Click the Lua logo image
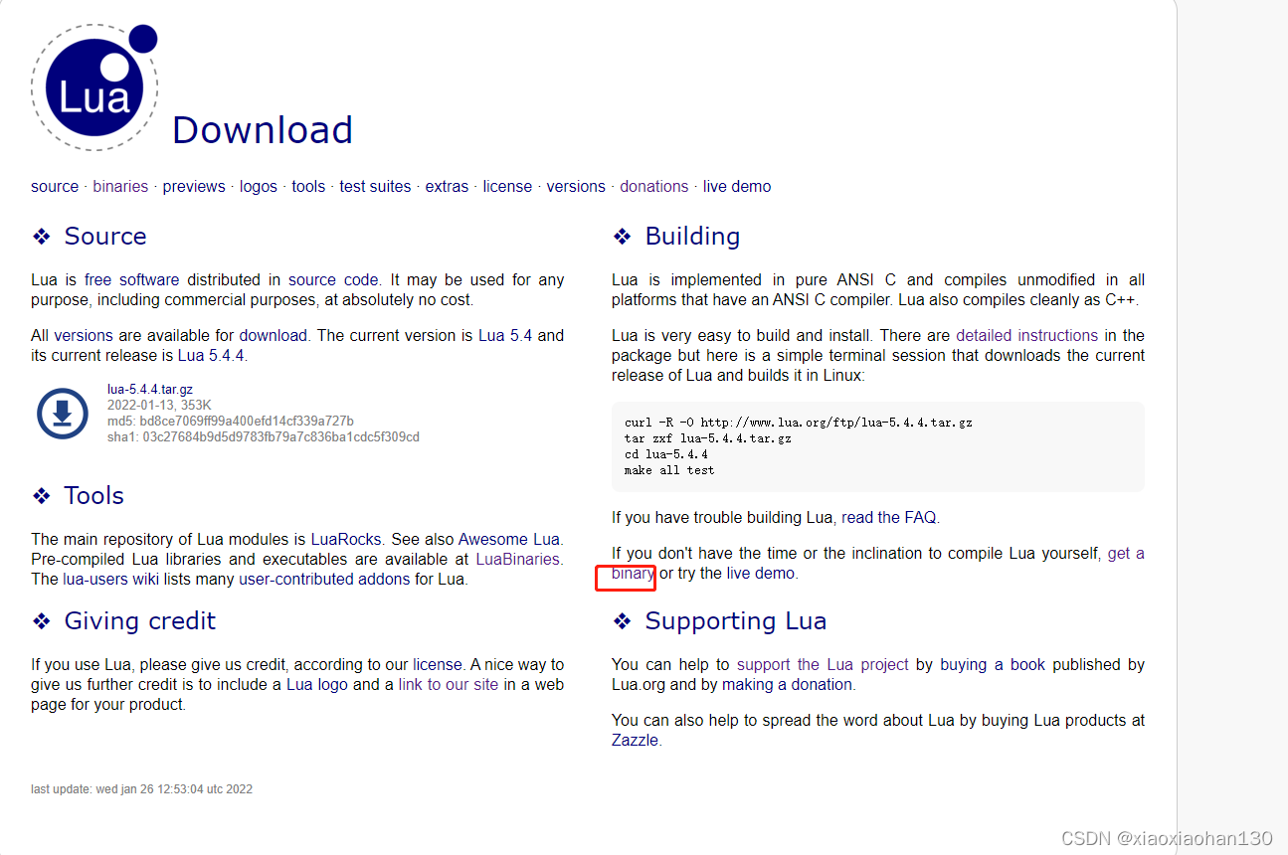The height and width of the screenshot is (855, 1288). 94,87
